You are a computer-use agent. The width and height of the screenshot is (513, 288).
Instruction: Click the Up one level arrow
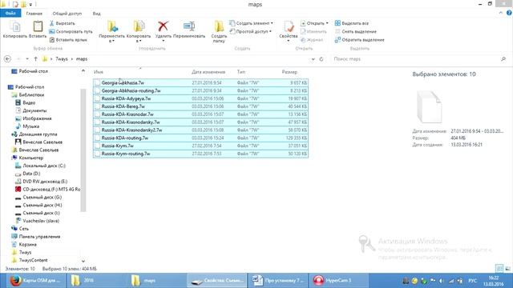tap(35, 59)
